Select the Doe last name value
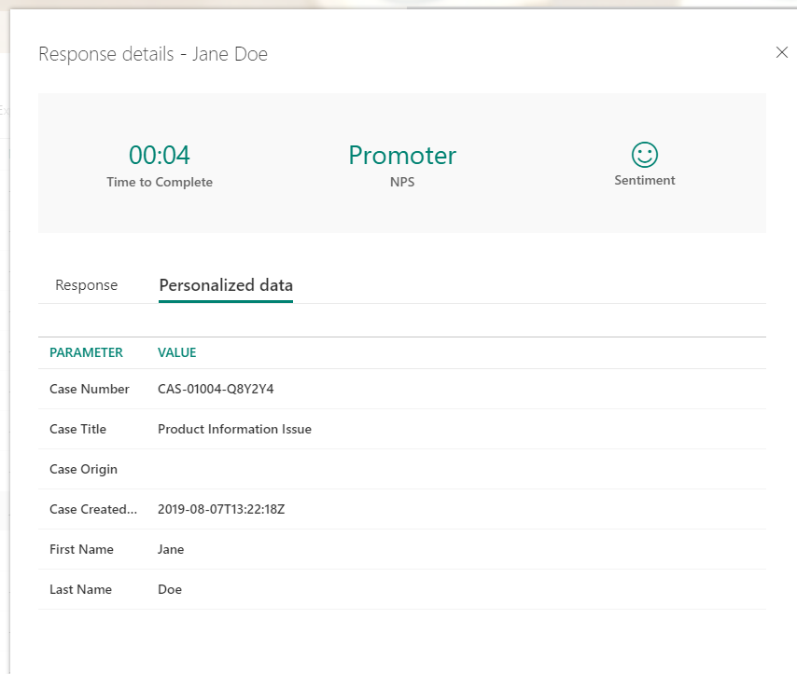 tap(170, 590)
